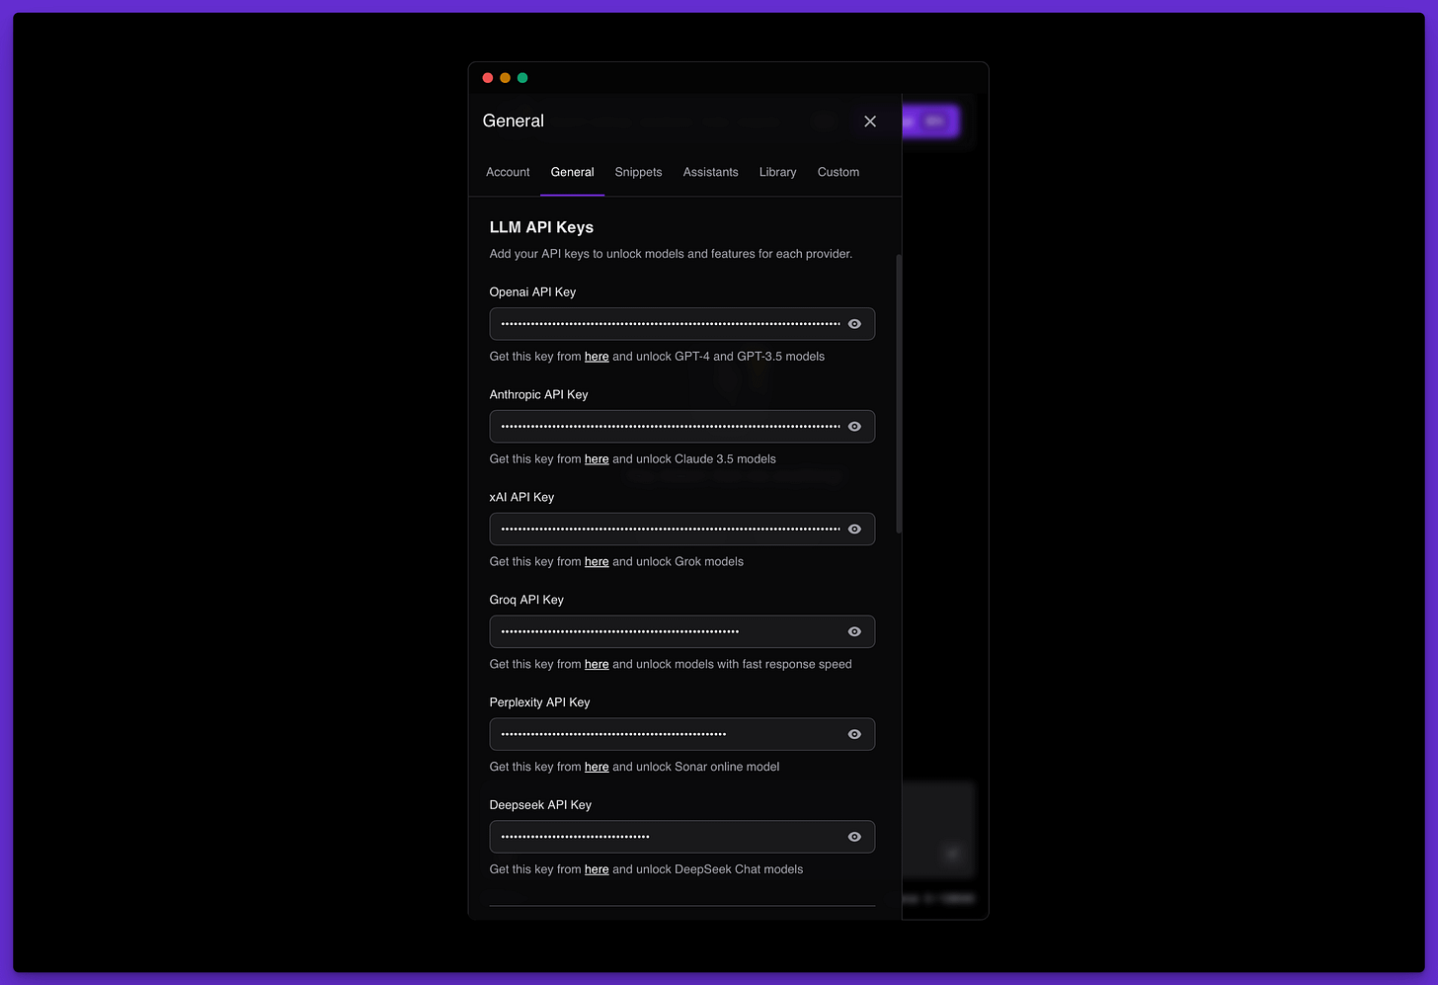Focus the Openai API Key field
Viewport: 1438px width, 985px height.
tap(682, 324)
